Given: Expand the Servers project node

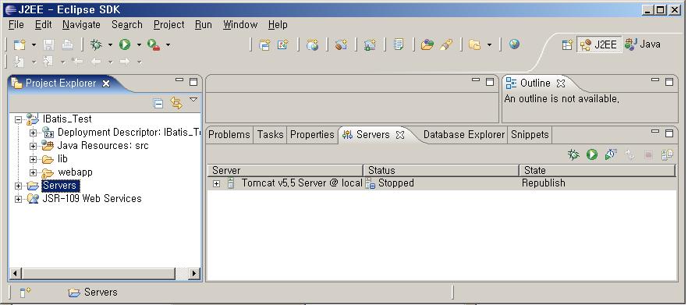Looking at the screenshot, I should click(x=18, y=186).
